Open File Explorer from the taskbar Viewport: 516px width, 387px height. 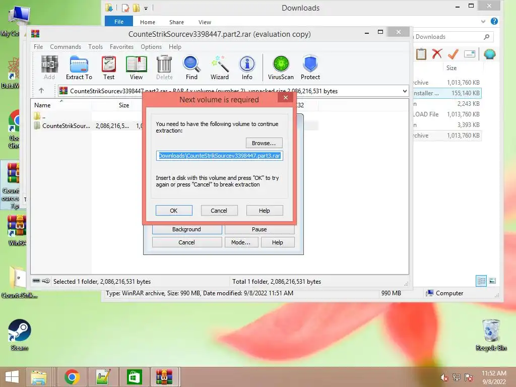[x=39, y=377]
